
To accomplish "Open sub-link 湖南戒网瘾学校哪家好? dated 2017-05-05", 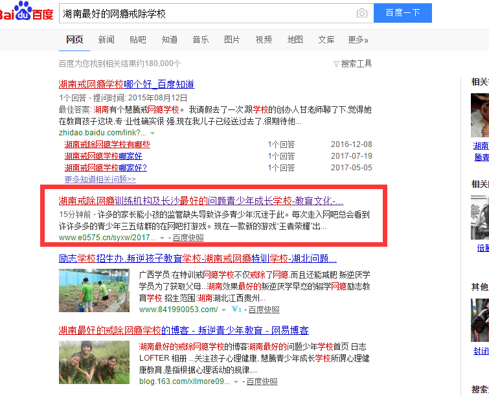I will tap(106, 168).
